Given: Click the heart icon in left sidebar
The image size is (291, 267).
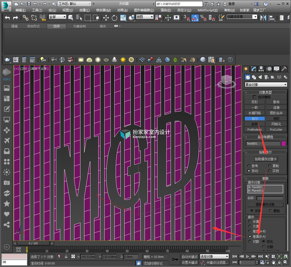Looking at the screenshot, I should (7, 214).
